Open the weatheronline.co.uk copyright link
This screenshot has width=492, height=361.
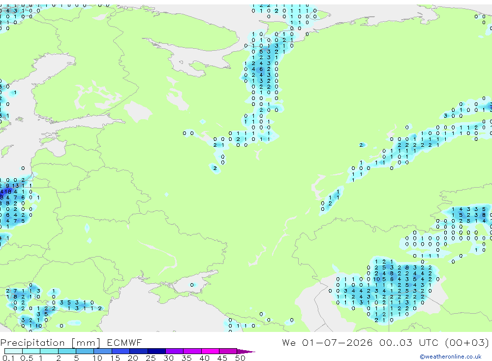point(451,357)
